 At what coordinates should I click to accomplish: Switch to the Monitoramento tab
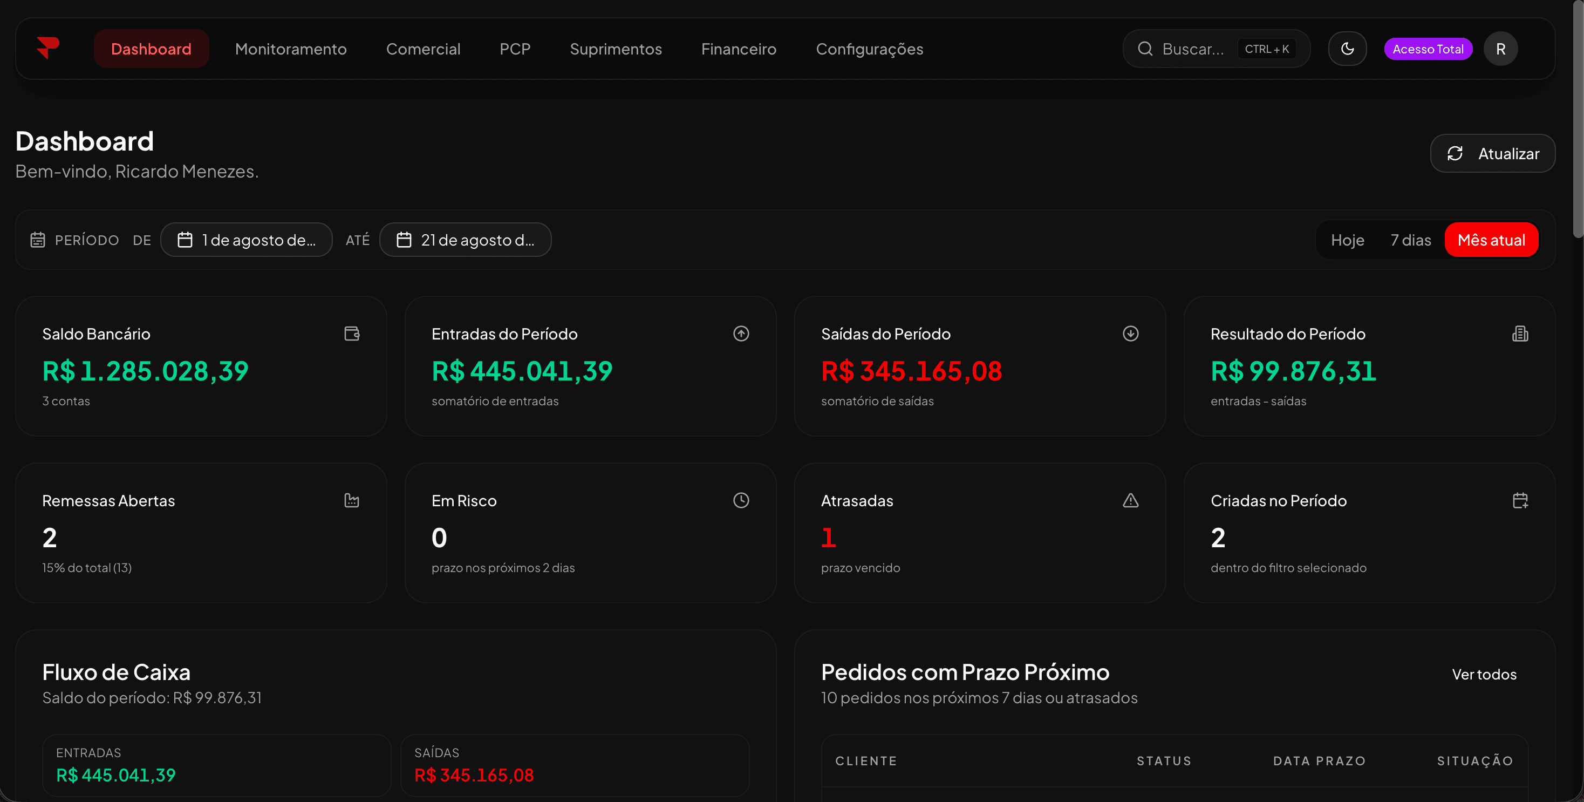(291, 49)
